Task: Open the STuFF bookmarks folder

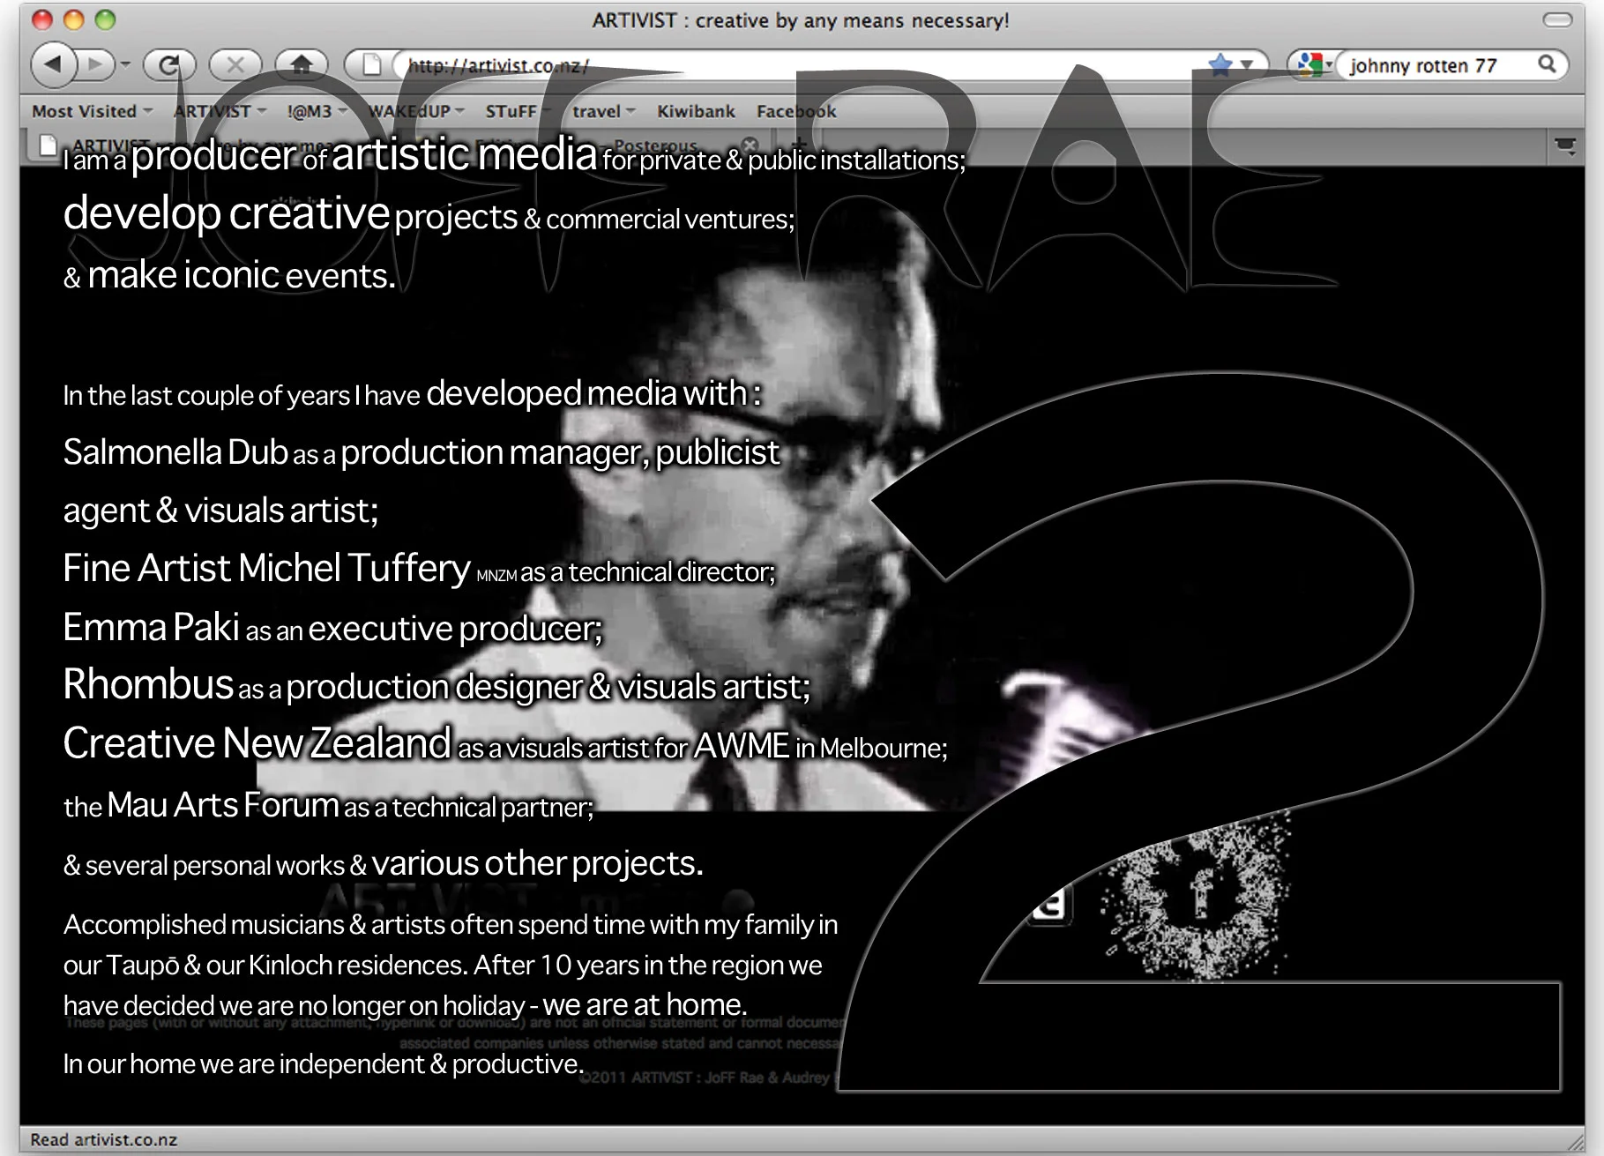Action: tap(517, 111)
